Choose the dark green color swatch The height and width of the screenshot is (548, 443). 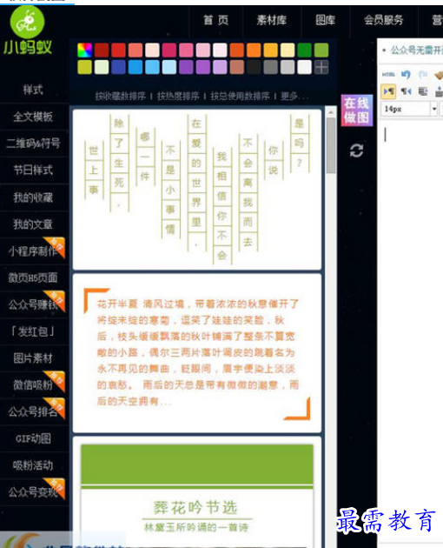click(x=304, y=50)
